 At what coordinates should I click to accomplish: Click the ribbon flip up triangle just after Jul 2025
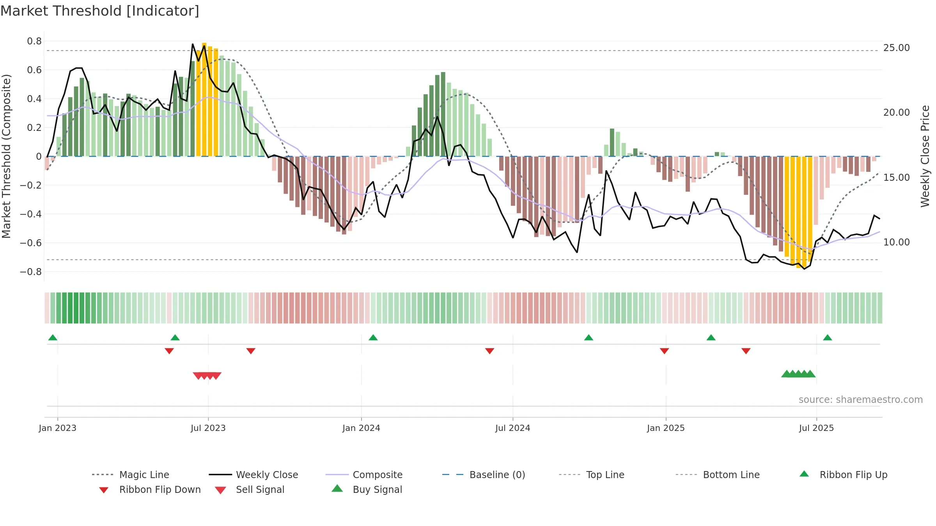pyautogui.click(x=828, y=337)
